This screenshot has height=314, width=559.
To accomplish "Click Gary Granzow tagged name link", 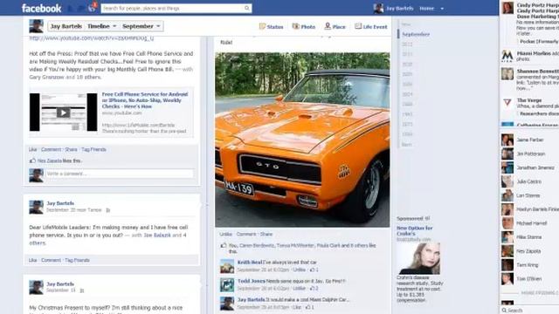I will [x=46, y=77].
